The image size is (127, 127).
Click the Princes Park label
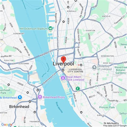(107, 107)
